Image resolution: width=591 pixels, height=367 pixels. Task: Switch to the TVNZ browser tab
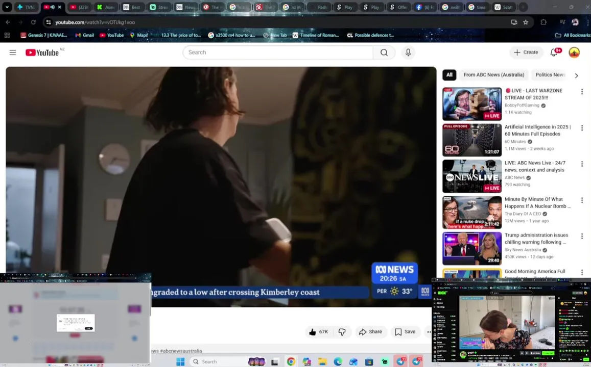pyautogui.click(x=26, y=7)
